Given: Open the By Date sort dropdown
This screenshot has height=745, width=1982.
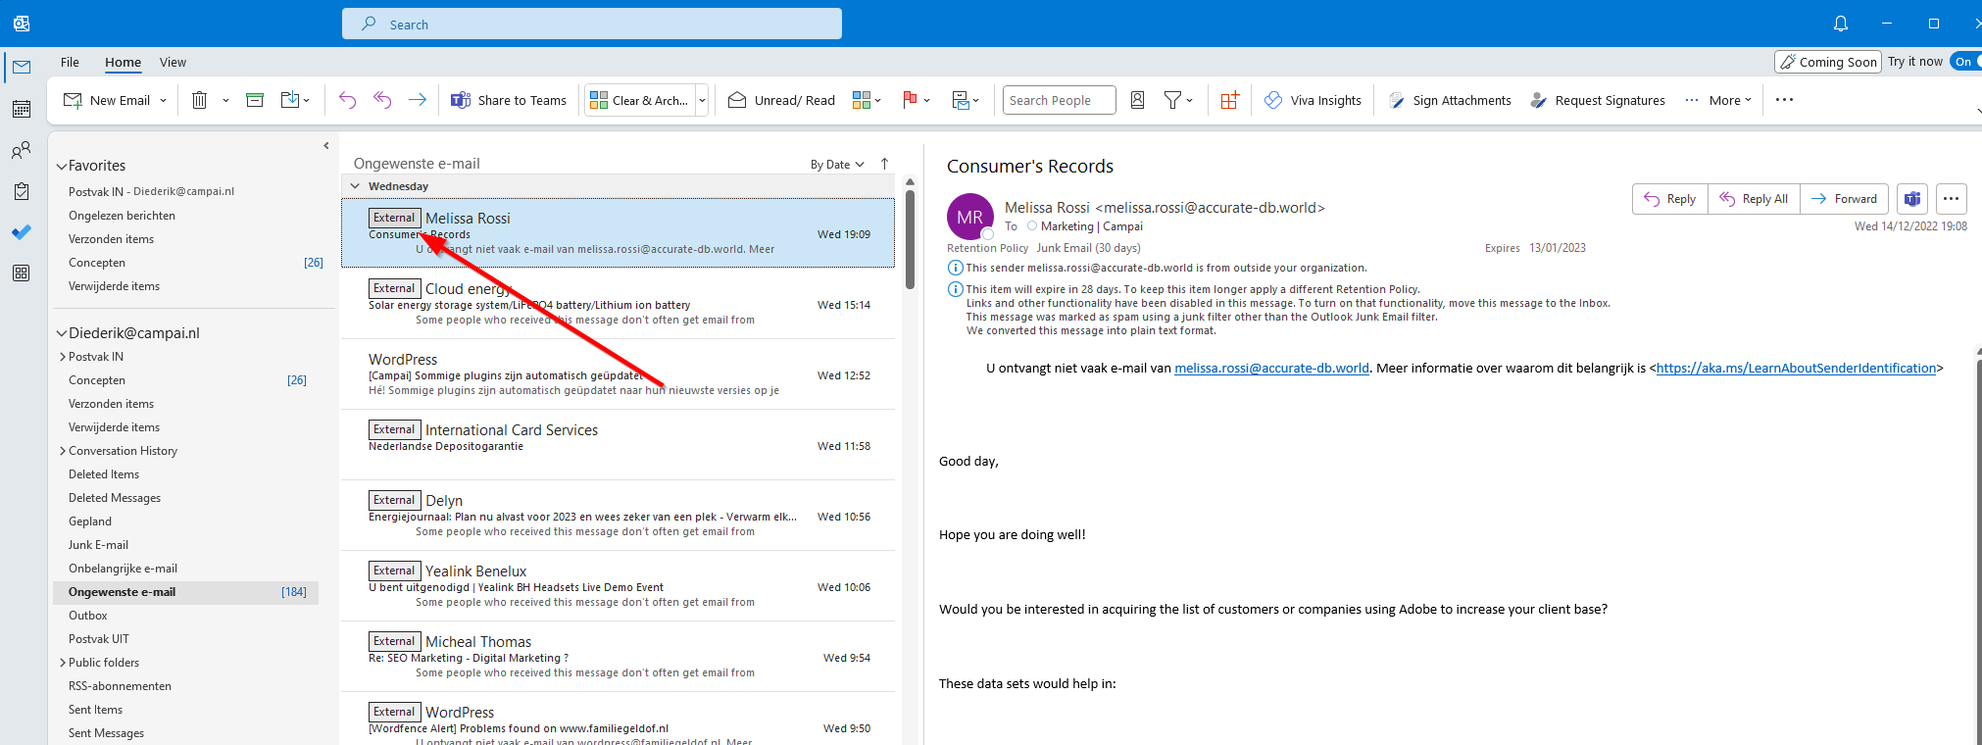Looking at the screenshot, I should (837, 165).
